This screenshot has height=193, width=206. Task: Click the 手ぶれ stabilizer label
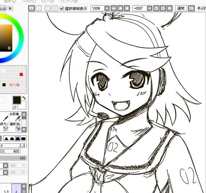tap(201, 9)
